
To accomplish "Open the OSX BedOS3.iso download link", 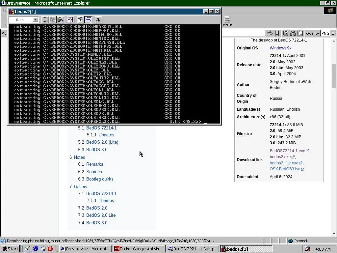I will (x=285, y=169).
